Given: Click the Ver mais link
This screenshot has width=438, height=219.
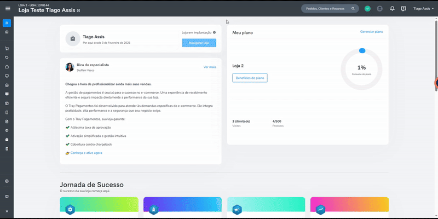Looking at the screenshot, I should pos(210,67).
